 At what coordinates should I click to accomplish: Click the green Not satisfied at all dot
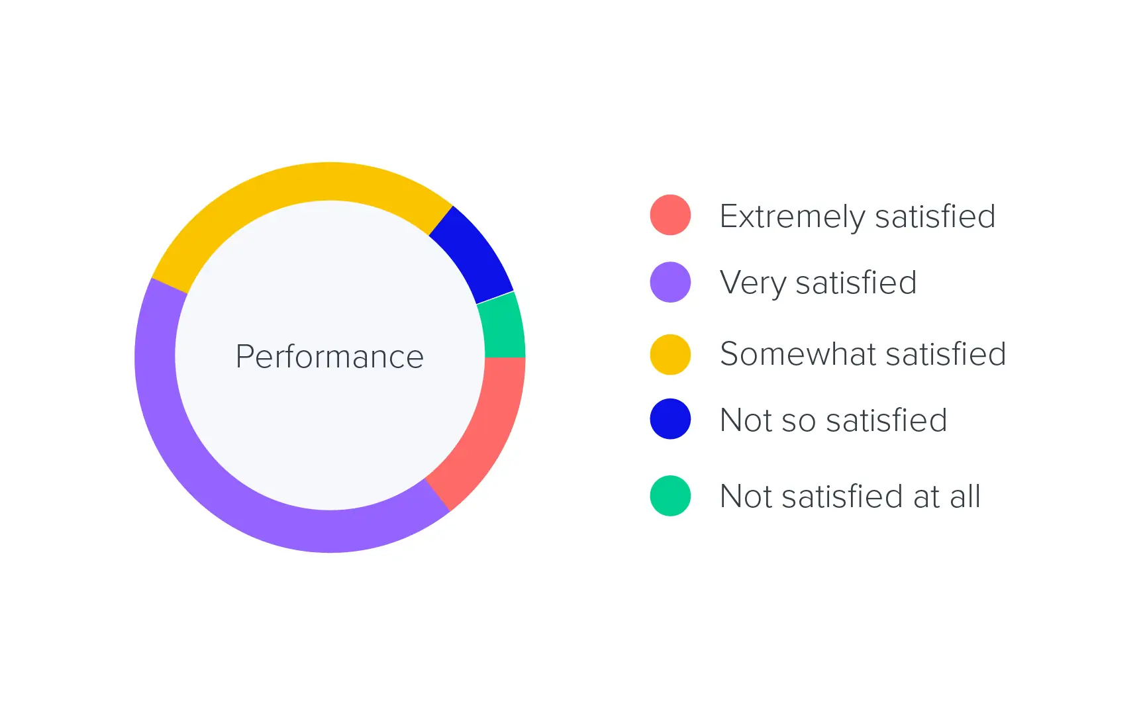coord(670,496)
